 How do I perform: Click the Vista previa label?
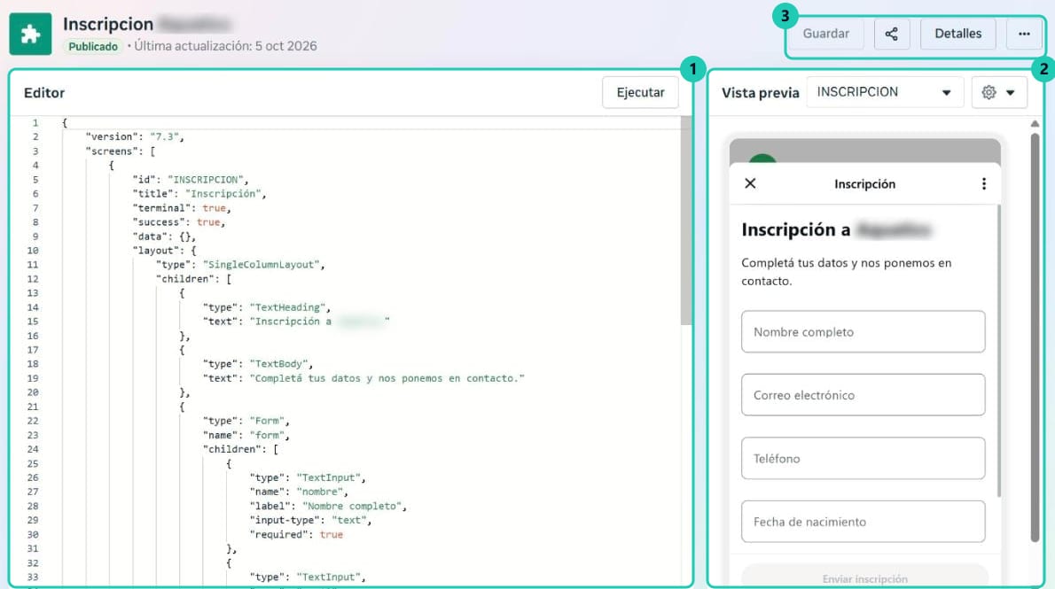coord(761,93)
